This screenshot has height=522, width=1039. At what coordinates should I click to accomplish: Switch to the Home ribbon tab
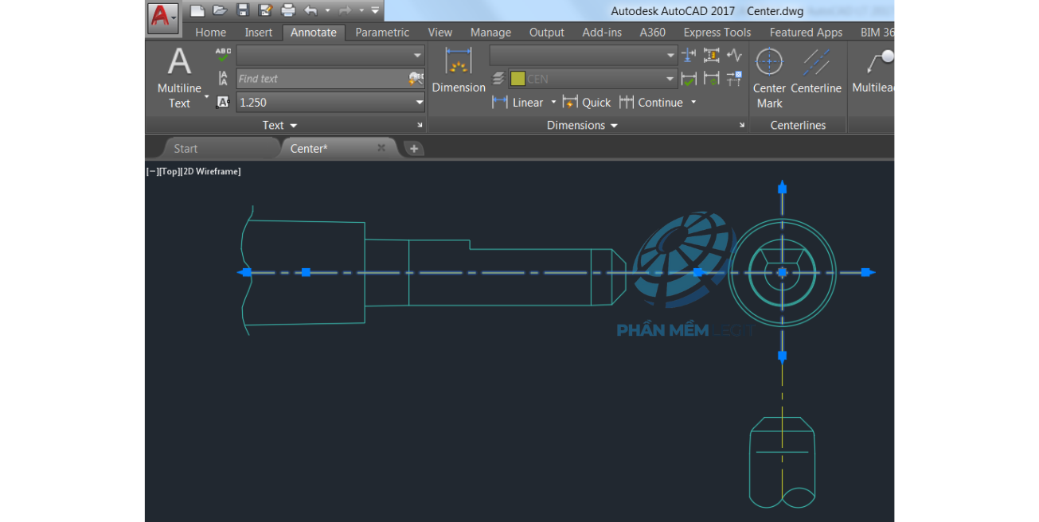tap(211, 33)
